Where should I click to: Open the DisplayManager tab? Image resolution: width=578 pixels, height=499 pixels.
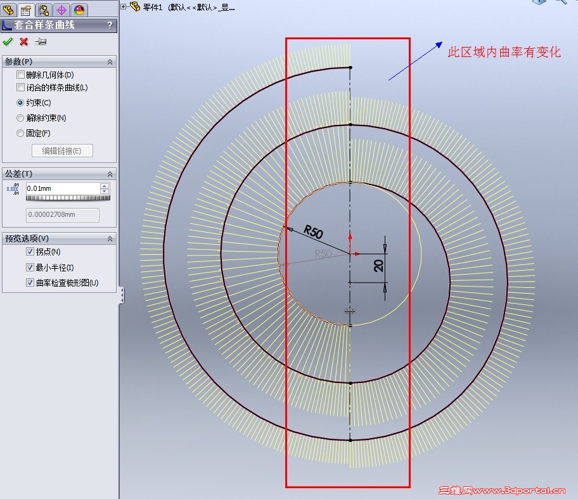click(79, 10)
